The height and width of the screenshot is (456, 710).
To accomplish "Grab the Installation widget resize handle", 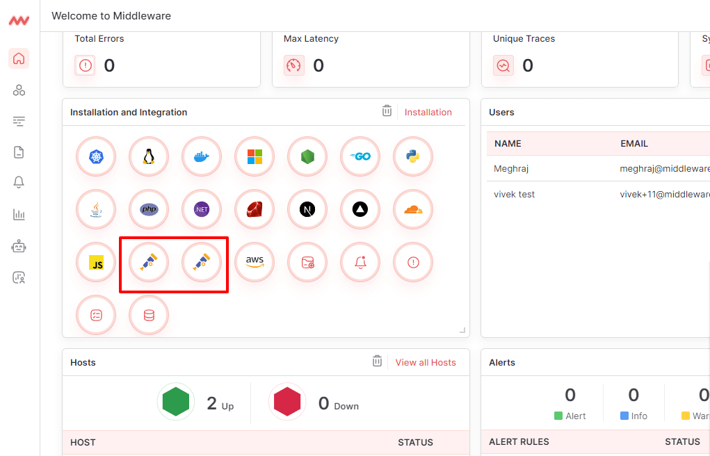I will click(x=462, y=331).
